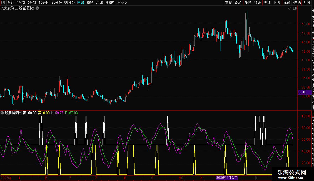
Task: Click the diamond icon in chart header
Action: [x=290, y=8]
